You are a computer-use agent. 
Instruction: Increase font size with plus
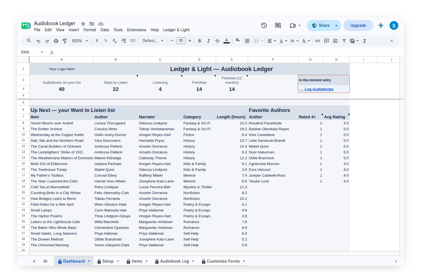[190, 41]
